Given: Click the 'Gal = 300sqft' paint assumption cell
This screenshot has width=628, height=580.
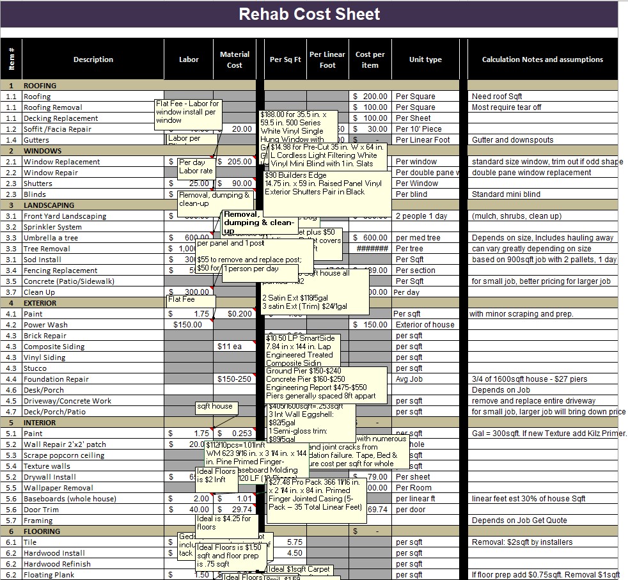Looking at the screenshot, I should [x=542, y=433].
